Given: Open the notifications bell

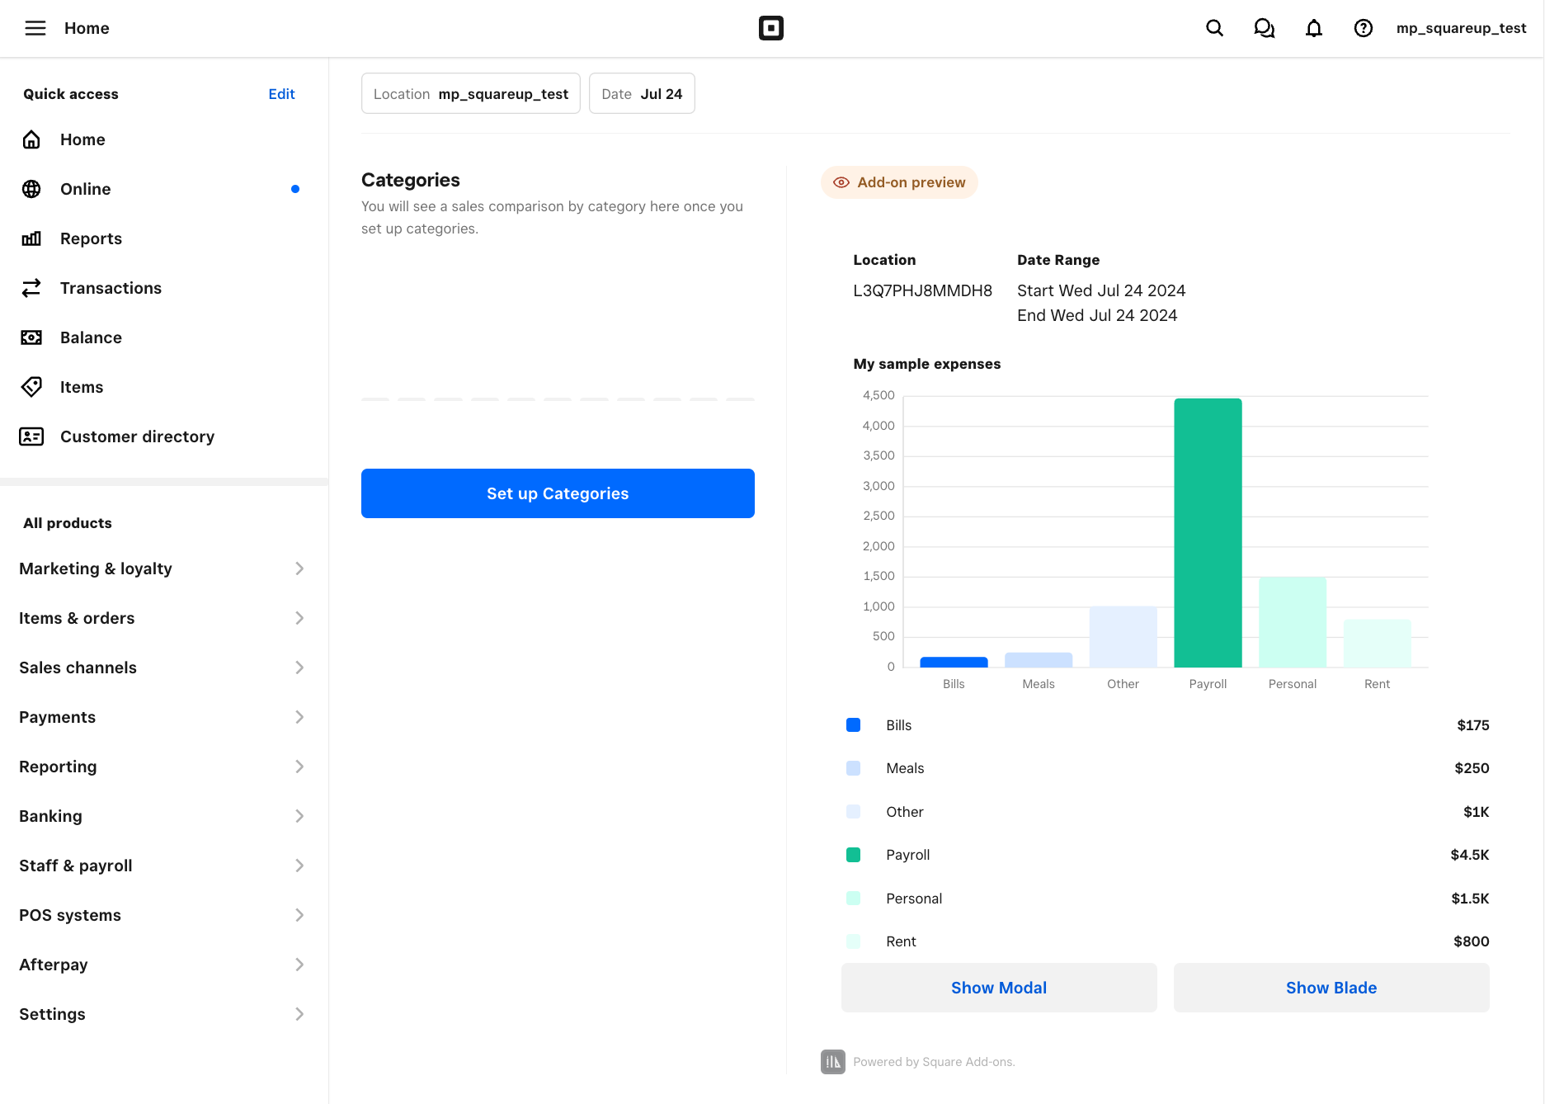Looking at the screenshot, I should pyautogui.click(x=1314, y=28).
